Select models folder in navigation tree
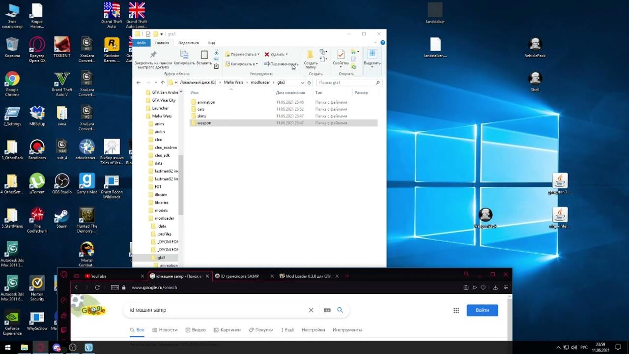 (161, 210)
